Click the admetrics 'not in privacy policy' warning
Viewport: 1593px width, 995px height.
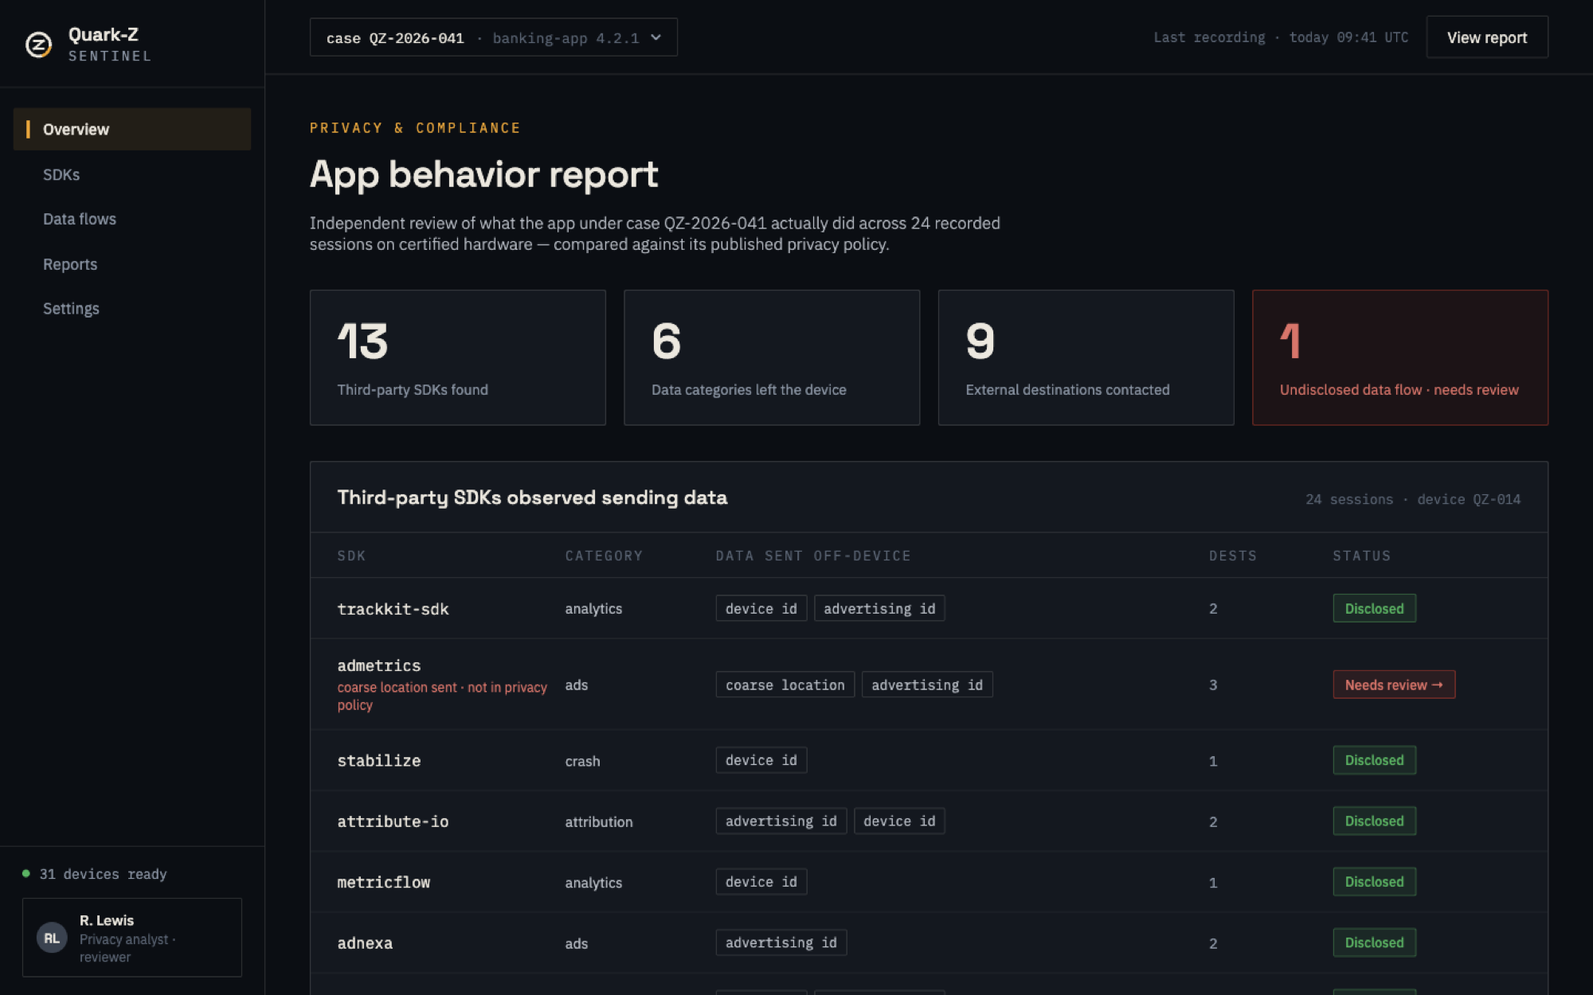coord(442,696)
